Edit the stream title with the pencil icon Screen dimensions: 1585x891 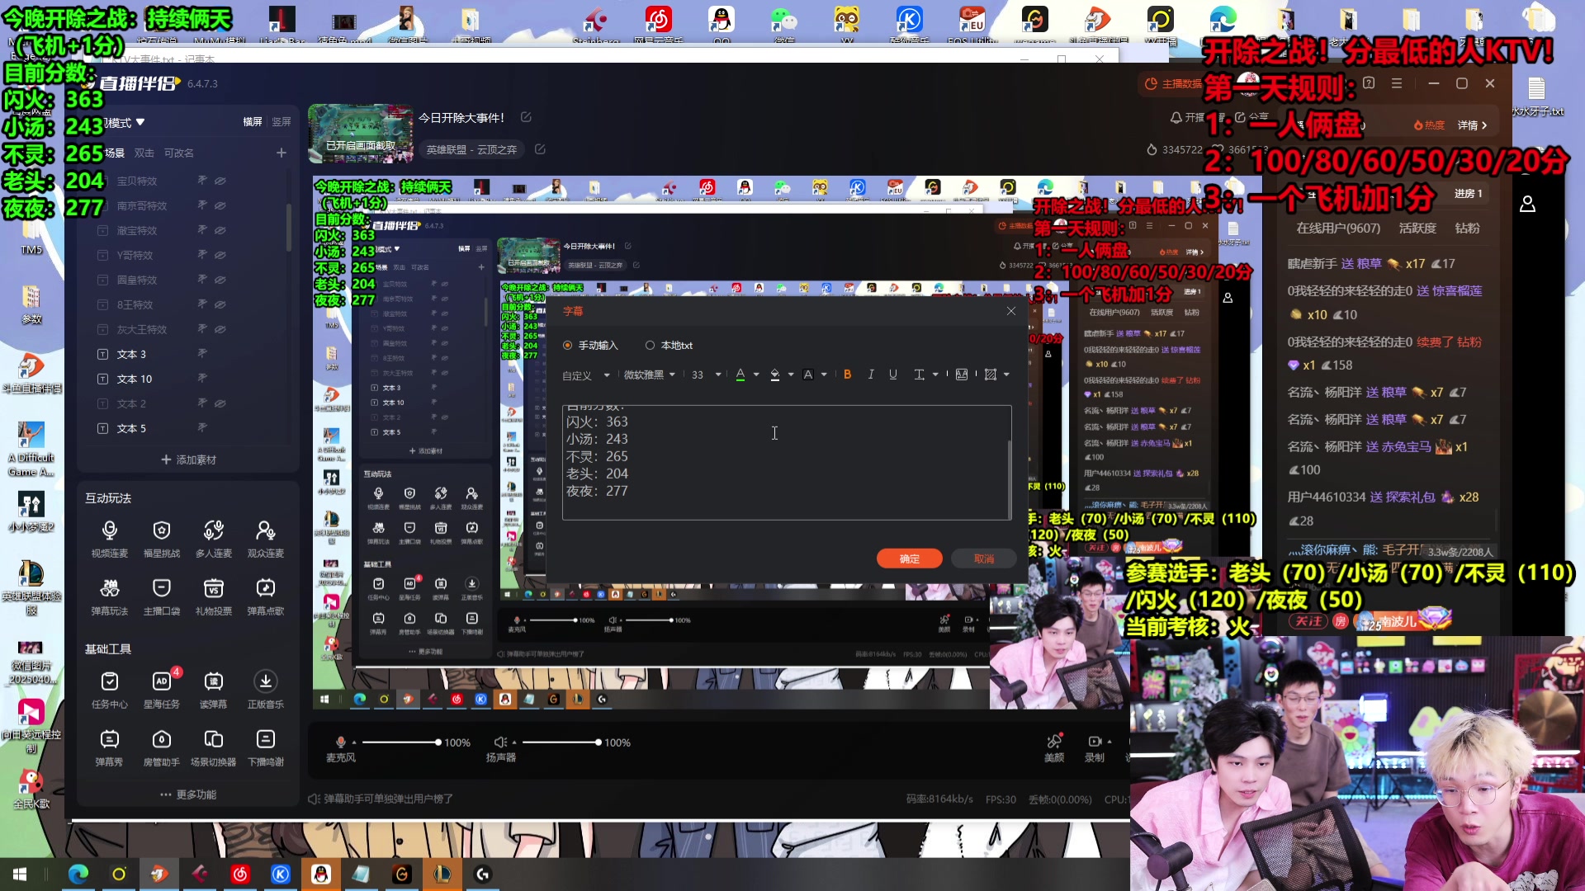pyautogui.click(x=526, y=118)
